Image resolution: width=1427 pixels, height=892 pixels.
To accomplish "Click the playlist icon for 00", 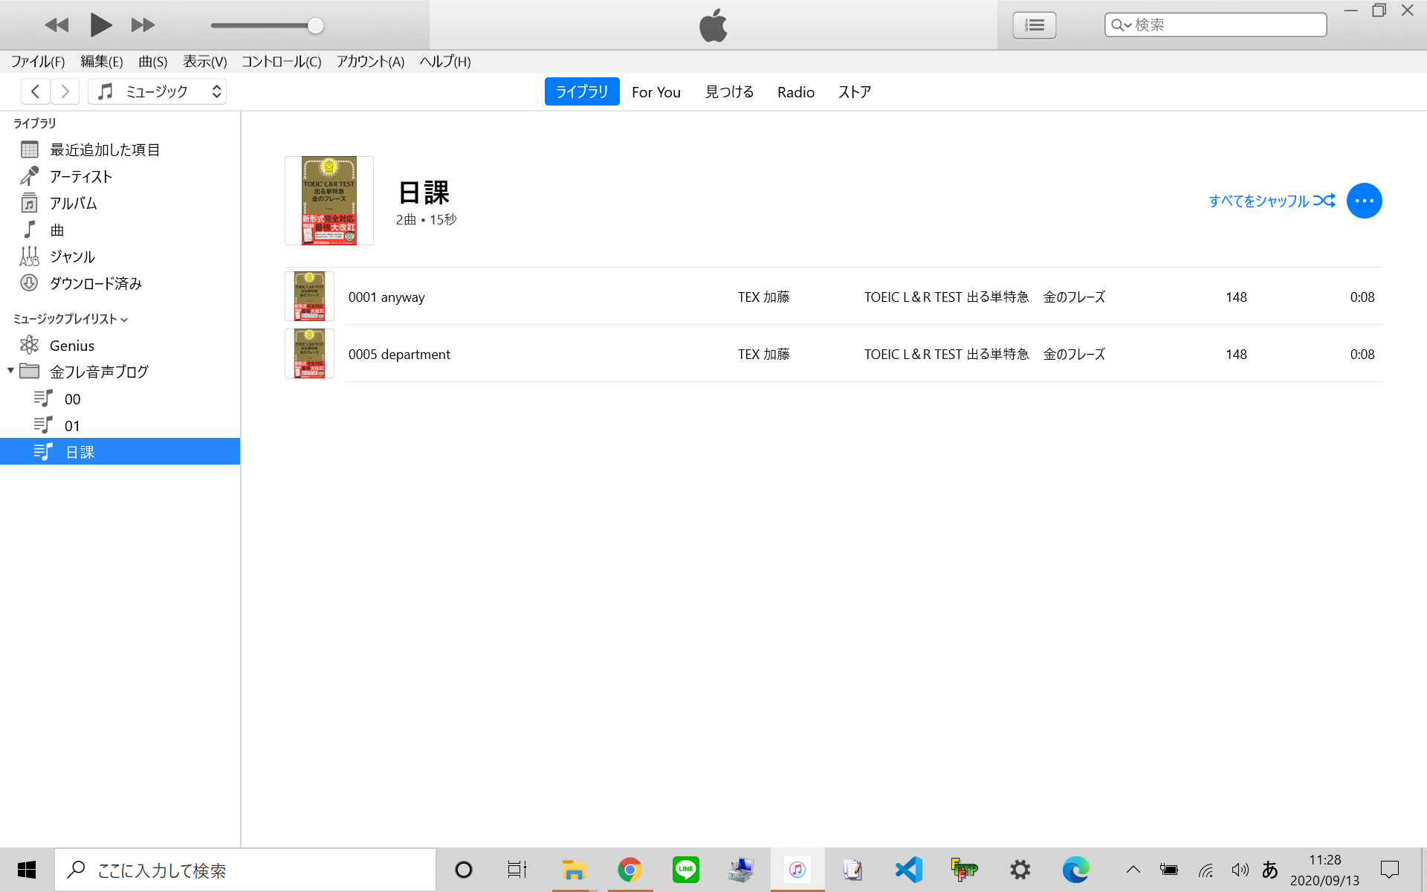I will [x=42, y=398].
